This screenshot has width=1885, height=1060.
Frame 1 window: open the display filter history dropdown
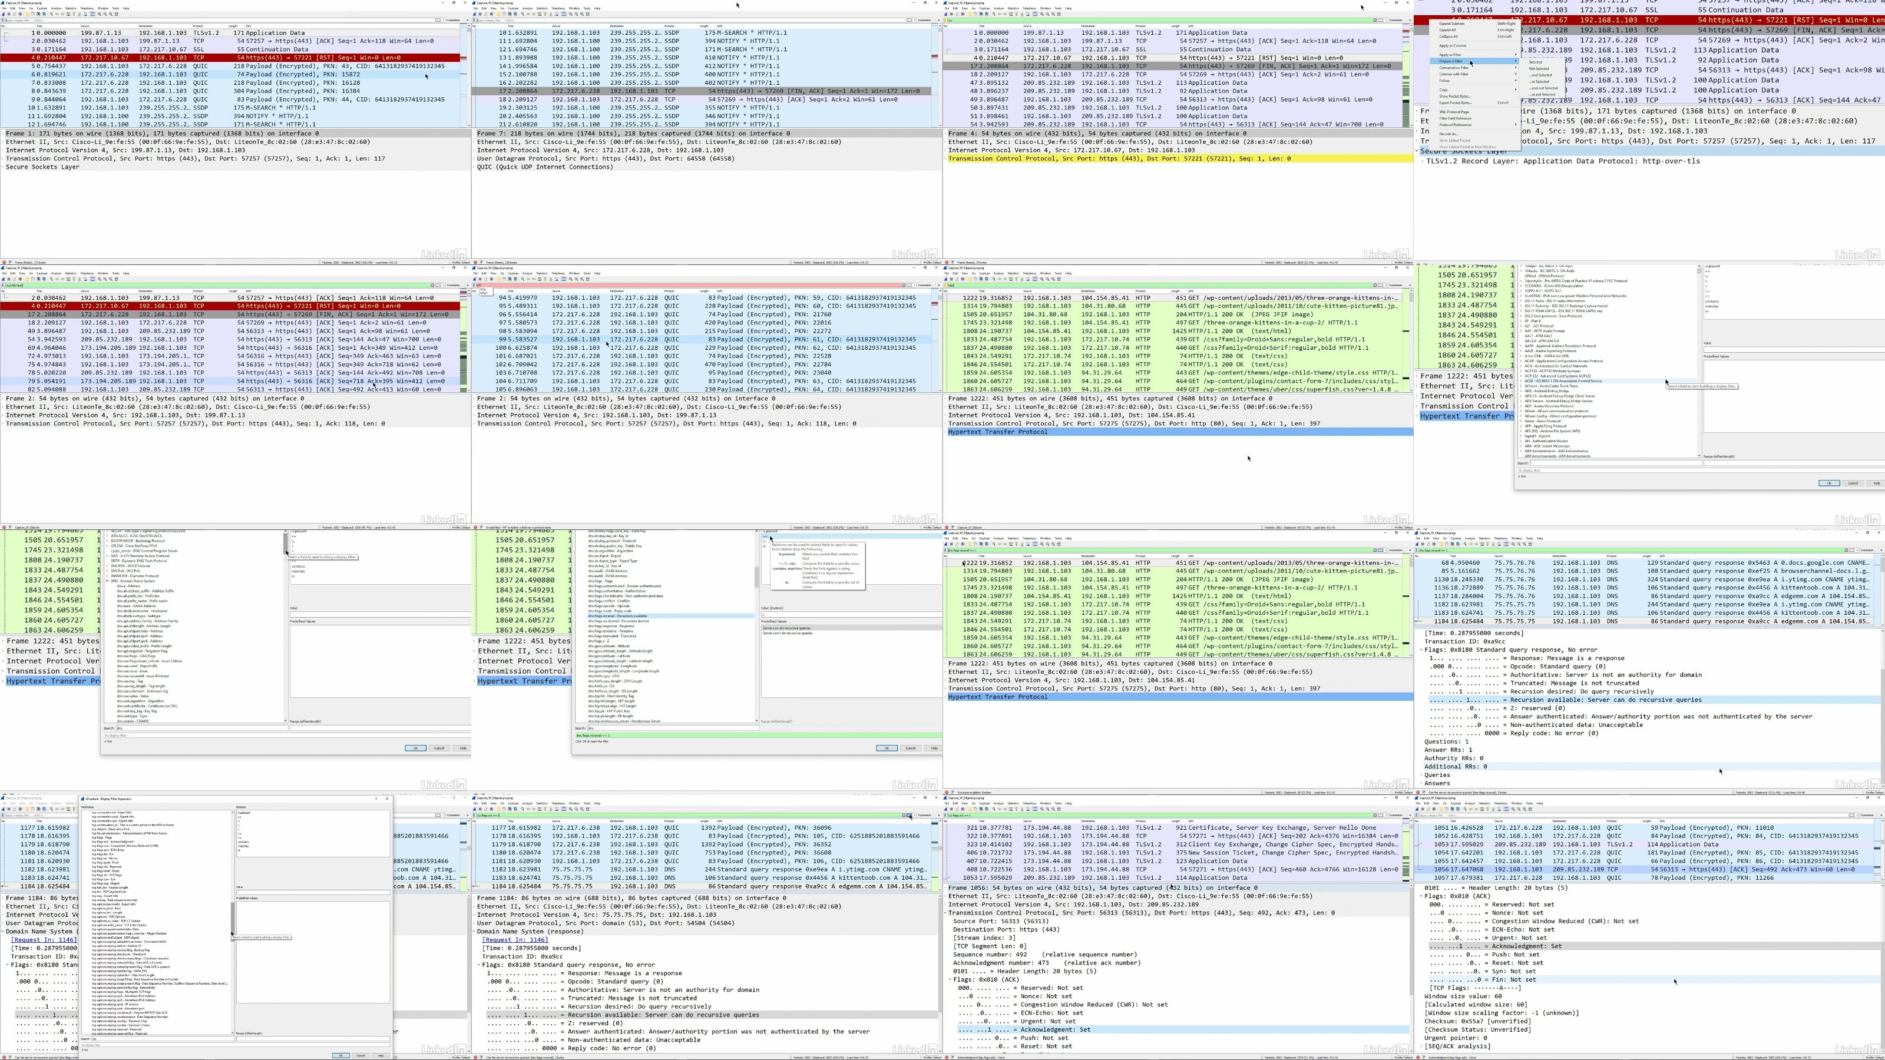click(444, 21)
